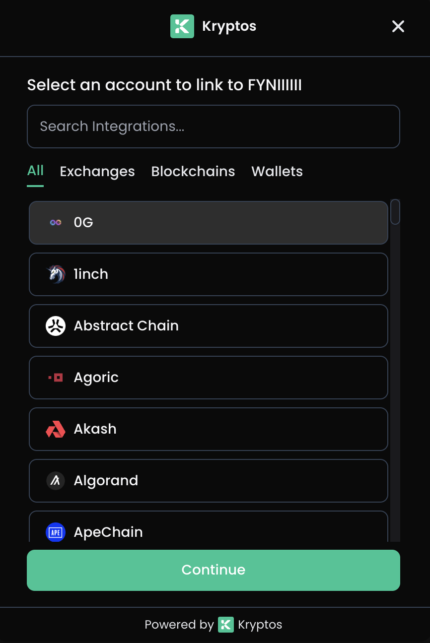430x643 pixels.
Task: Select the Akash account row
Action: pyautogui.click(x=209, y=429)
